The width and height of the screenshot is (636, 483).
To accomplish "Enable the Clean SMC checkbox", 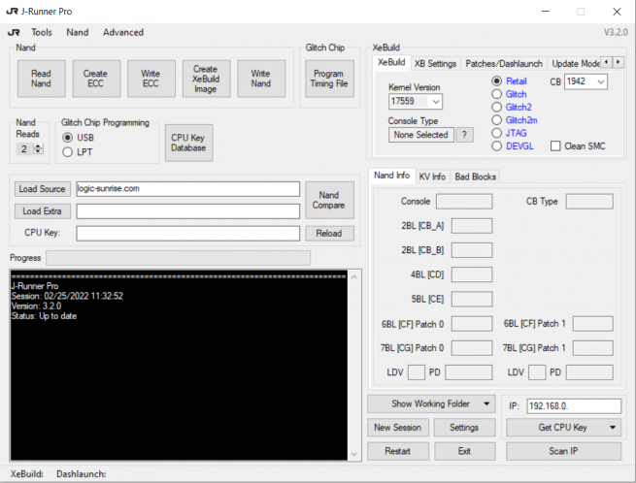I will click(555, 145).
